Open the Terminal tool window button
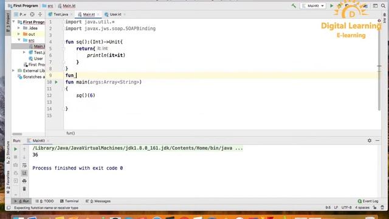The width and height of the screenshot is (389, 219). (x=69, y=201)
